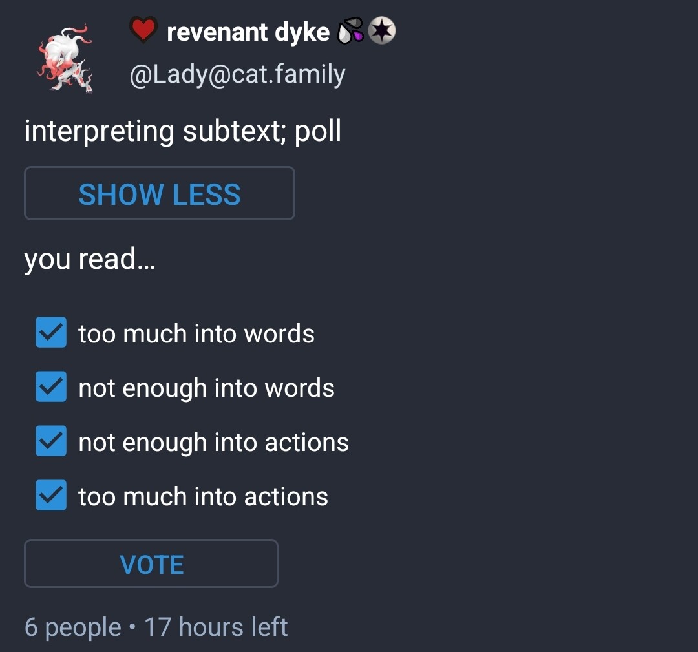The height and width of the screenshot is (652, 698).
Task: Open the "revenant dyke" display name
Action: [248, 32]
